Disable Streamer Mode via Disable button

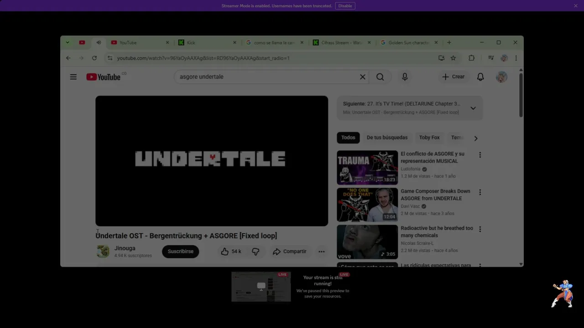coord(345,6)
